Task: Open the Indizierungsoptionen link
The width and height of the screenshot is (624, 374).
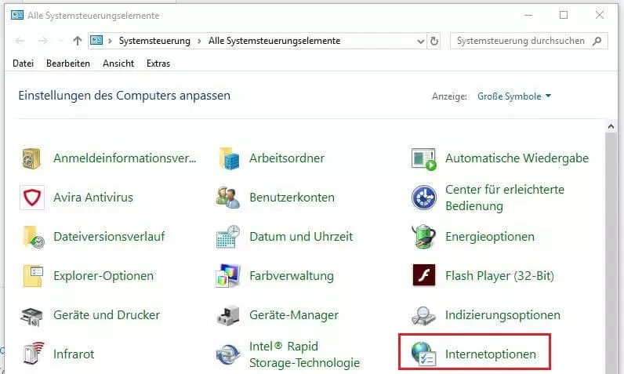Action: coord(502,314)
